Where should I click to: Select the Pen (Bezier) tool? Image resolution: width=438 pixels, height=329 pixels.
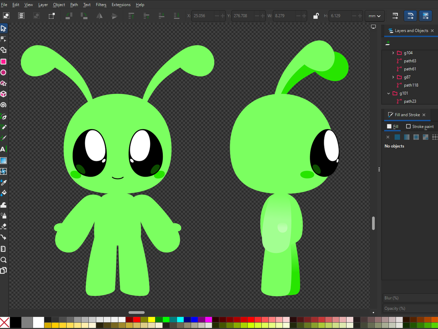tap(4, 117)
